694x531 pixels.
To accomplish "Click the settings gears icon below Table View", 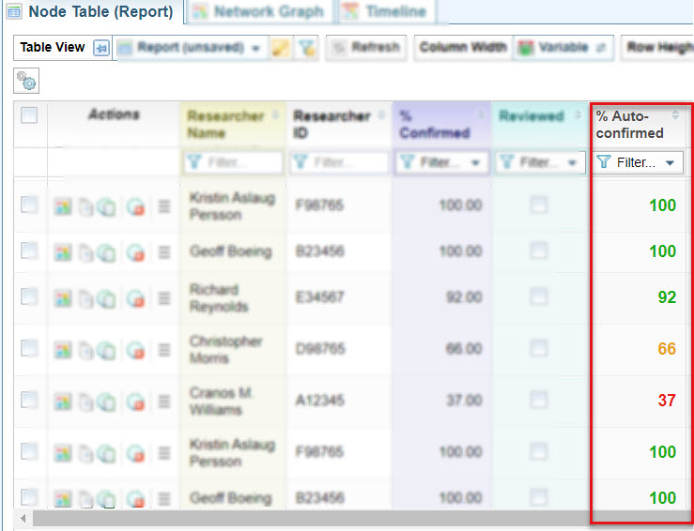I will [x=26, y=82].
